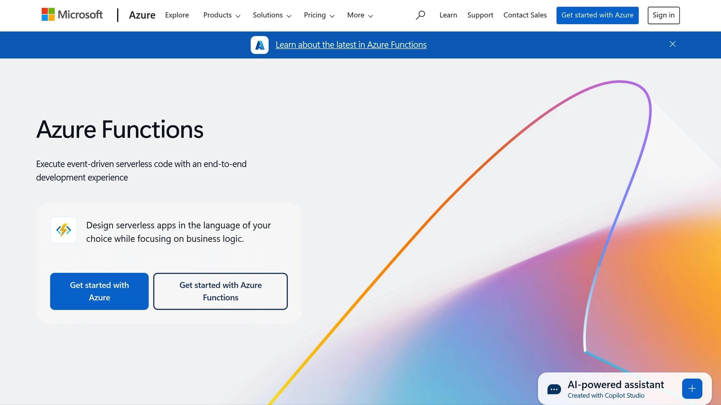Expand the AI-powered assistant plus button
This screenshot has width=721, height=405.
(692, 388)
